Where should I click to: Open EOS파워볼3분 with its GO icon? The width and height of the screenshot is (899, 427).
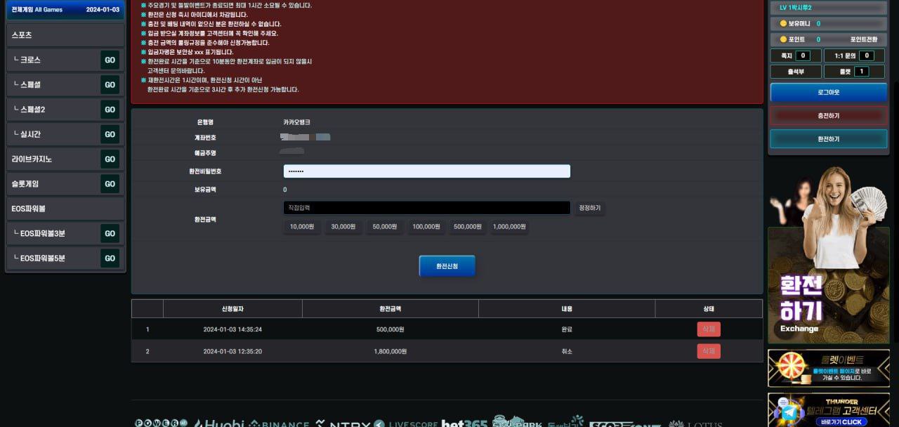coord(110,233)
